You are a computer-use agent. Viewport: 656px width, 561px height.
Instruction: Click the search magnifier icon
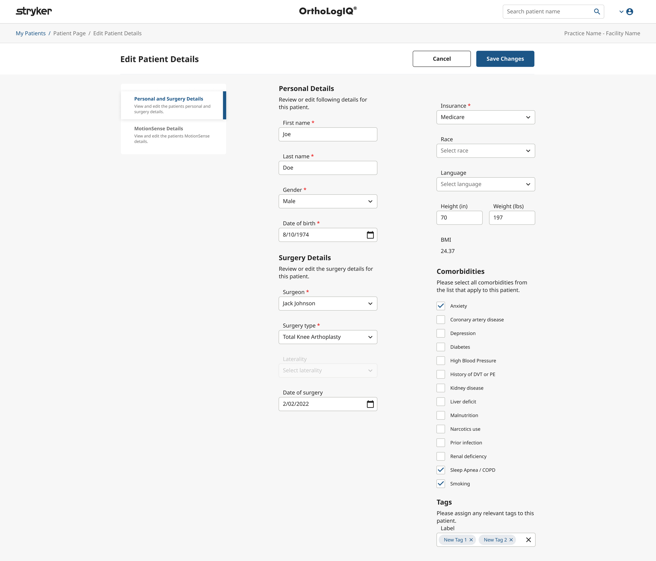coord(597,11)
